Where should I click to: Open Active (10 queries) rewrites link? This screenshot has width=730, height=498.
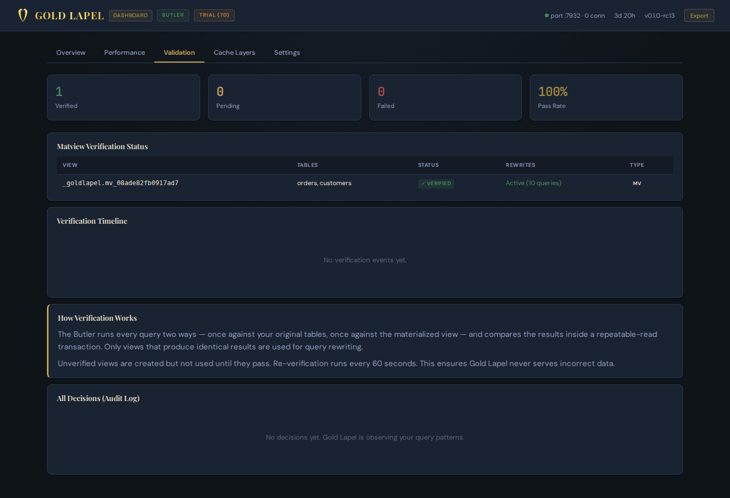coord(533,183)
